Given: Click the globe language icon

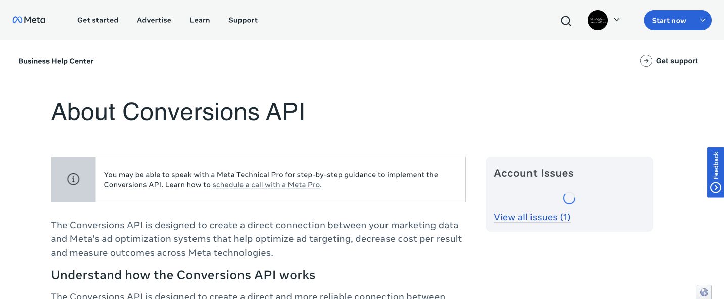Looking at the screenshot, I should (x=704, y=292).
